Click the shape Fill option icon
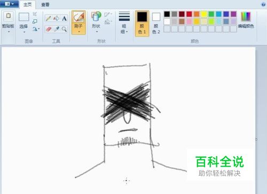The height and width of the screenshot is (194, 267). point(107,22)
